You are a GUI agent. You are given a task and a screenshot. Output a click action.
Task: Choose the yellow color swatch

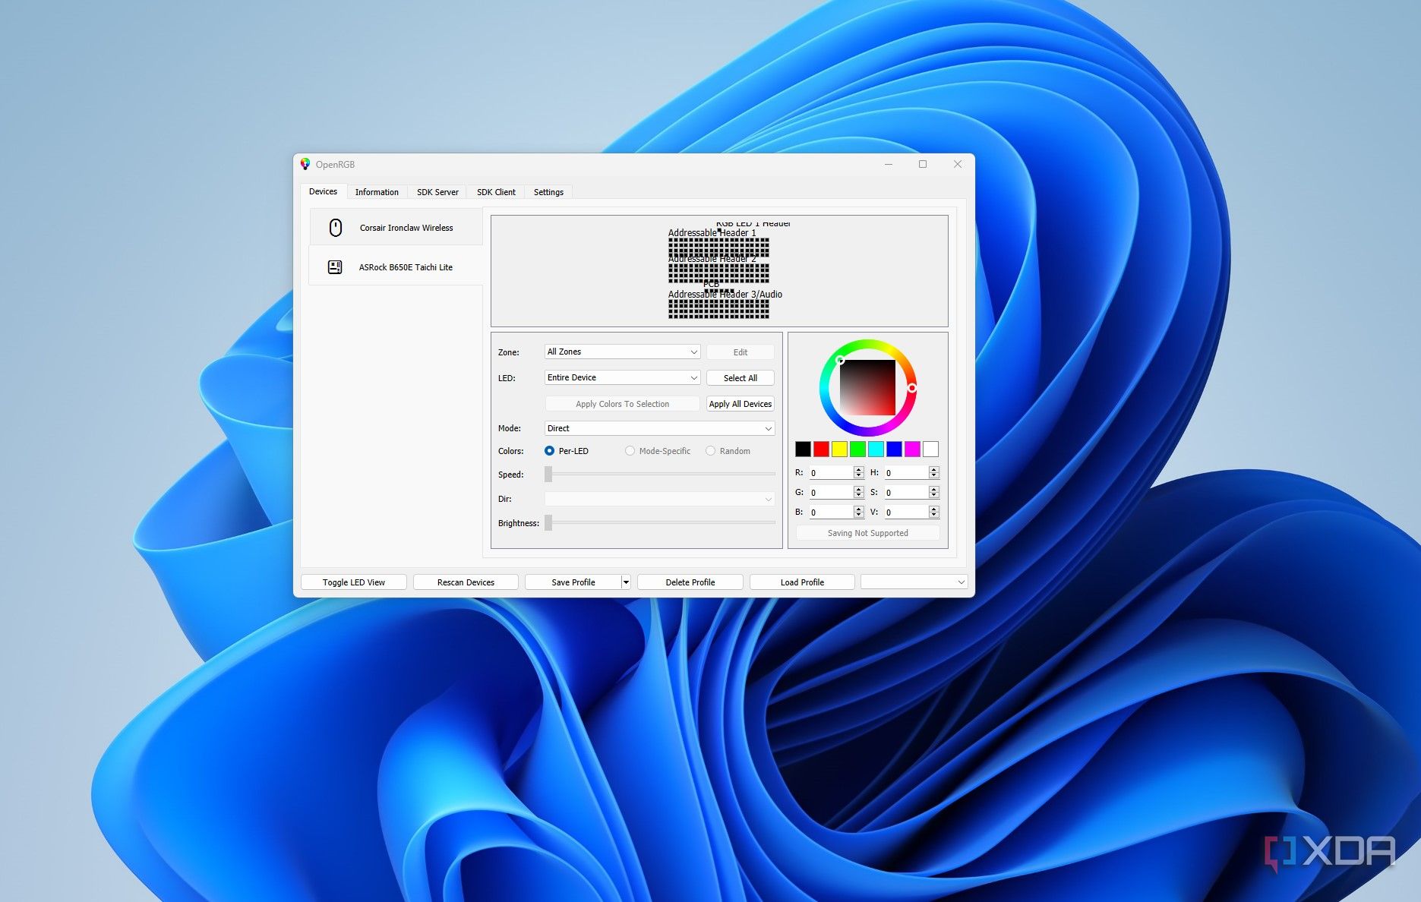[839, 449]
